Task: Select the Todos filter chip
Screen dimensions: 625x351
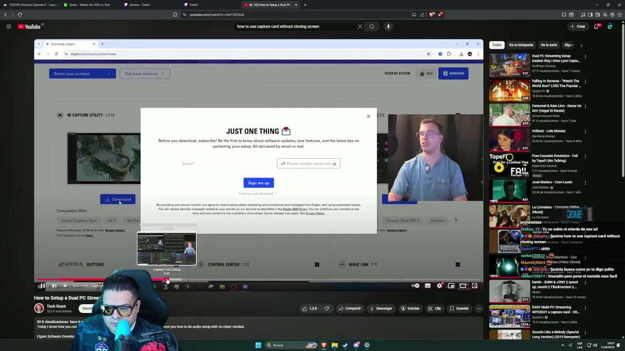Action: pyautogui.click(x=497, y=45)
